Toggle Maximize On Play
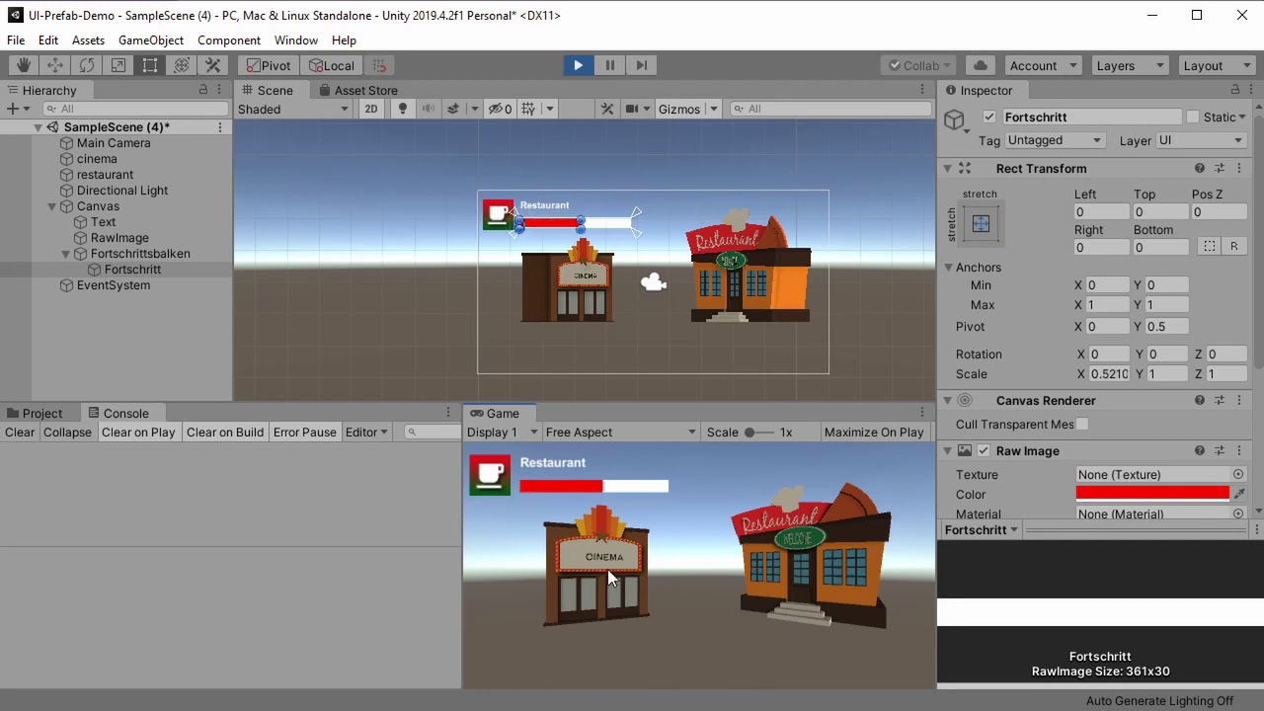1264x711 pixels. point(873,432)
